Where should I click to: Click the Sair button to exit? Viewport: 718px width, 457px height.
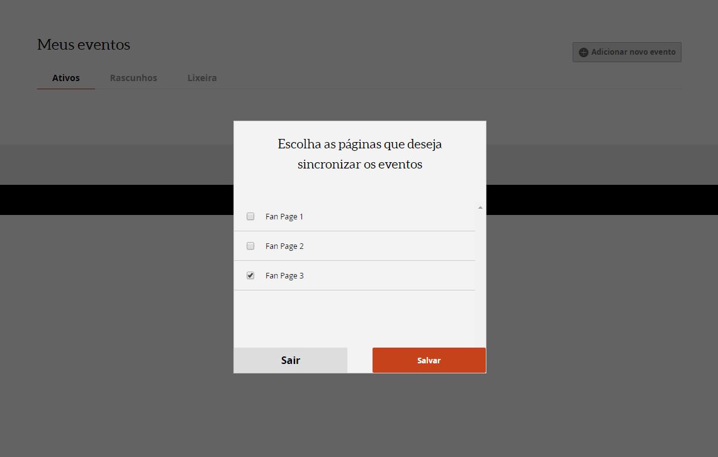(290, 360)
